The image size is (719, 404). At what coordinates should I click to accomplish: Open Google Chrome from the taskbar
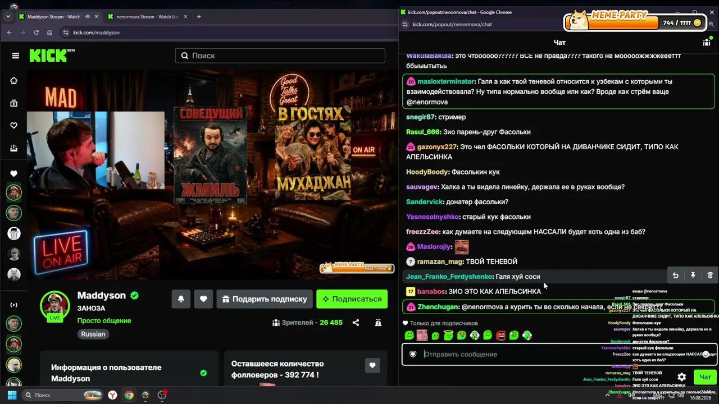coord(129,395)
